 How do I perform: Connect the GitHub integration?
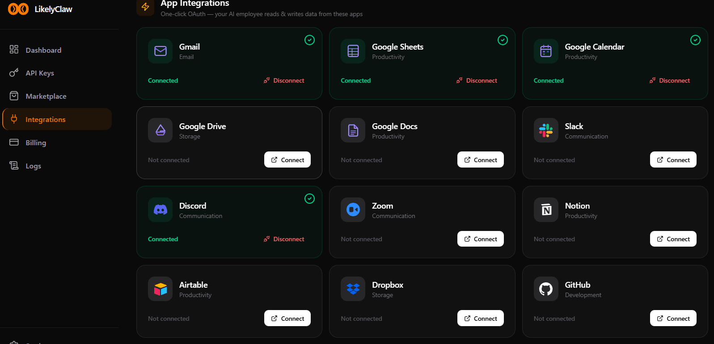[x=673, y=318]
